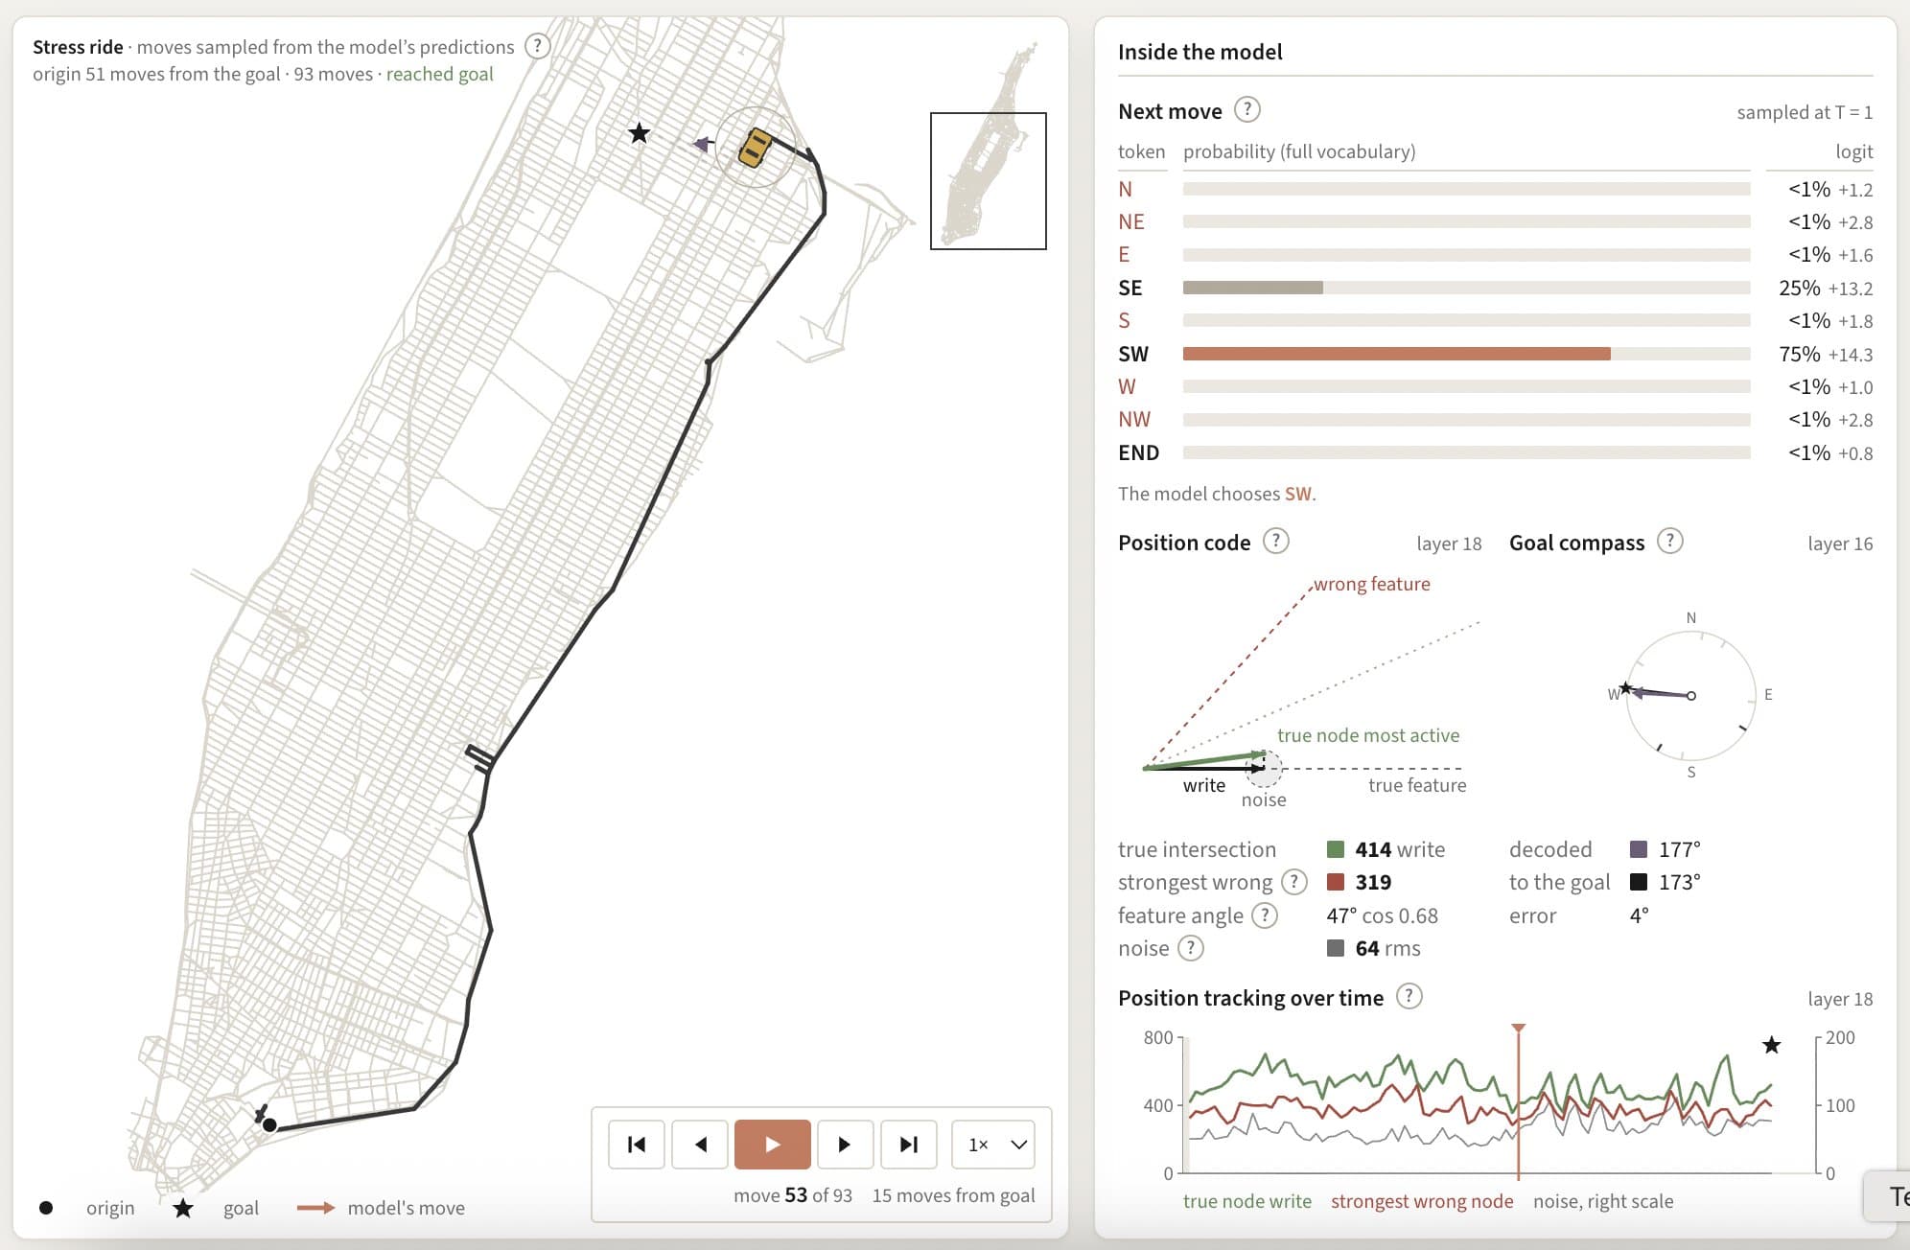Open the 1× playback speed dropdown
The width and height of the screenshot is (1910, 1250).
993,1145
